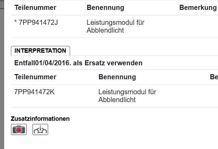This screenshot has width=218, height=149.
Task: Select replacement part number 7PP941472K
Action: [x=35, y=92]
